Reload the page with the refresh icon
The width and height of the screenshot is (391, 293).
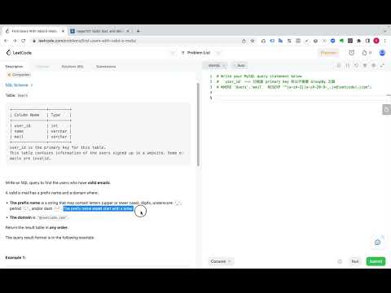coord(24,41)
